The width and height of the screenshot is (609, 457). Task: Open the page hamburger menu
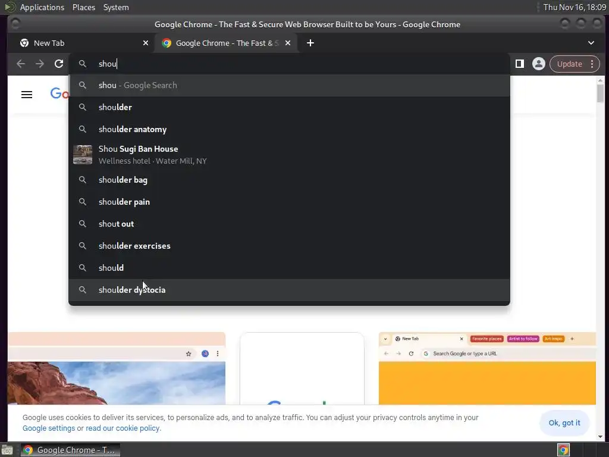pos(27,95)
